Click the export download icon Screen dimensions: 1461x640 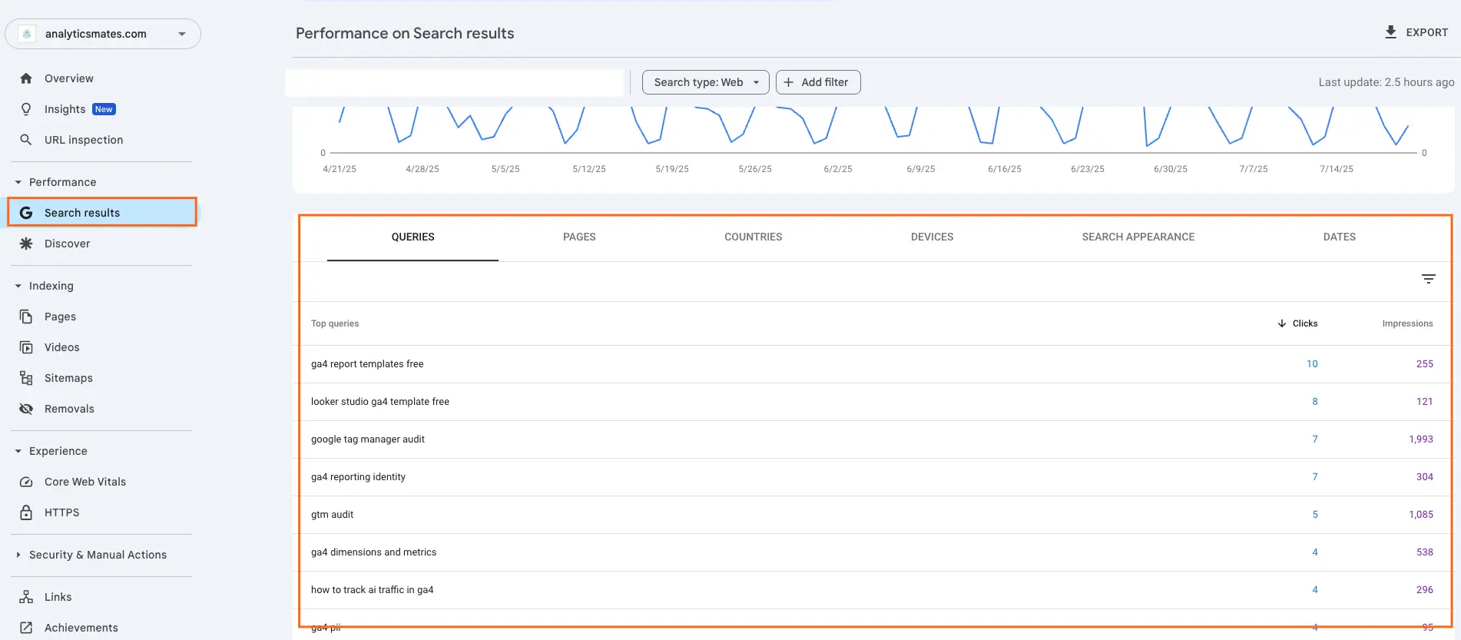coord(1390,32)
